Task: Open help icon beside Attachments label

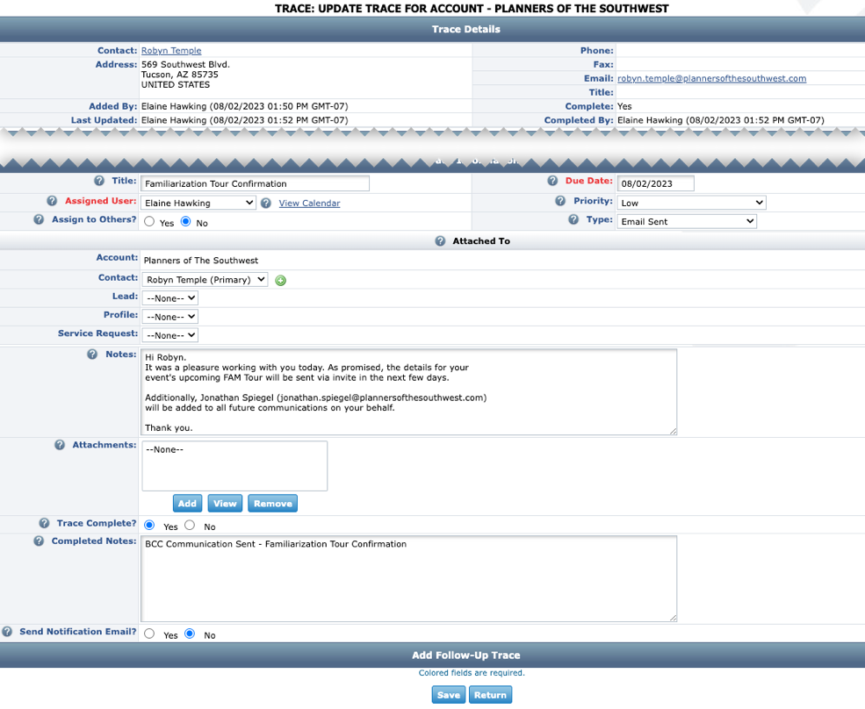Action: tap(60, 445)
